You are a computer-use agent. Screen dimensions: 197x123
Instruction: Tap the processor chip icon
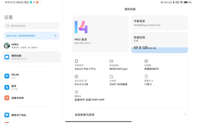146,61
